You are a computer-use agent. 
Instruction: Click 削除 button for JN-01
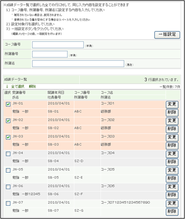coord(172,113)
